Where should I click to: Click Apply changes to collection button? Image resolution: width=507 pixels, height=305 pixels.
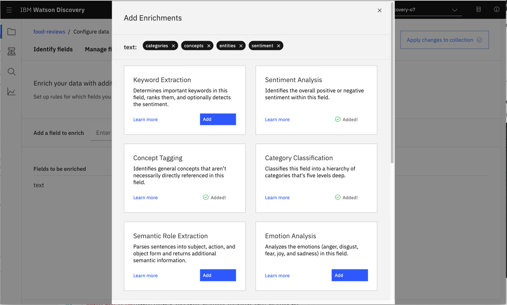pyautogui.click(x=445, y=40)
